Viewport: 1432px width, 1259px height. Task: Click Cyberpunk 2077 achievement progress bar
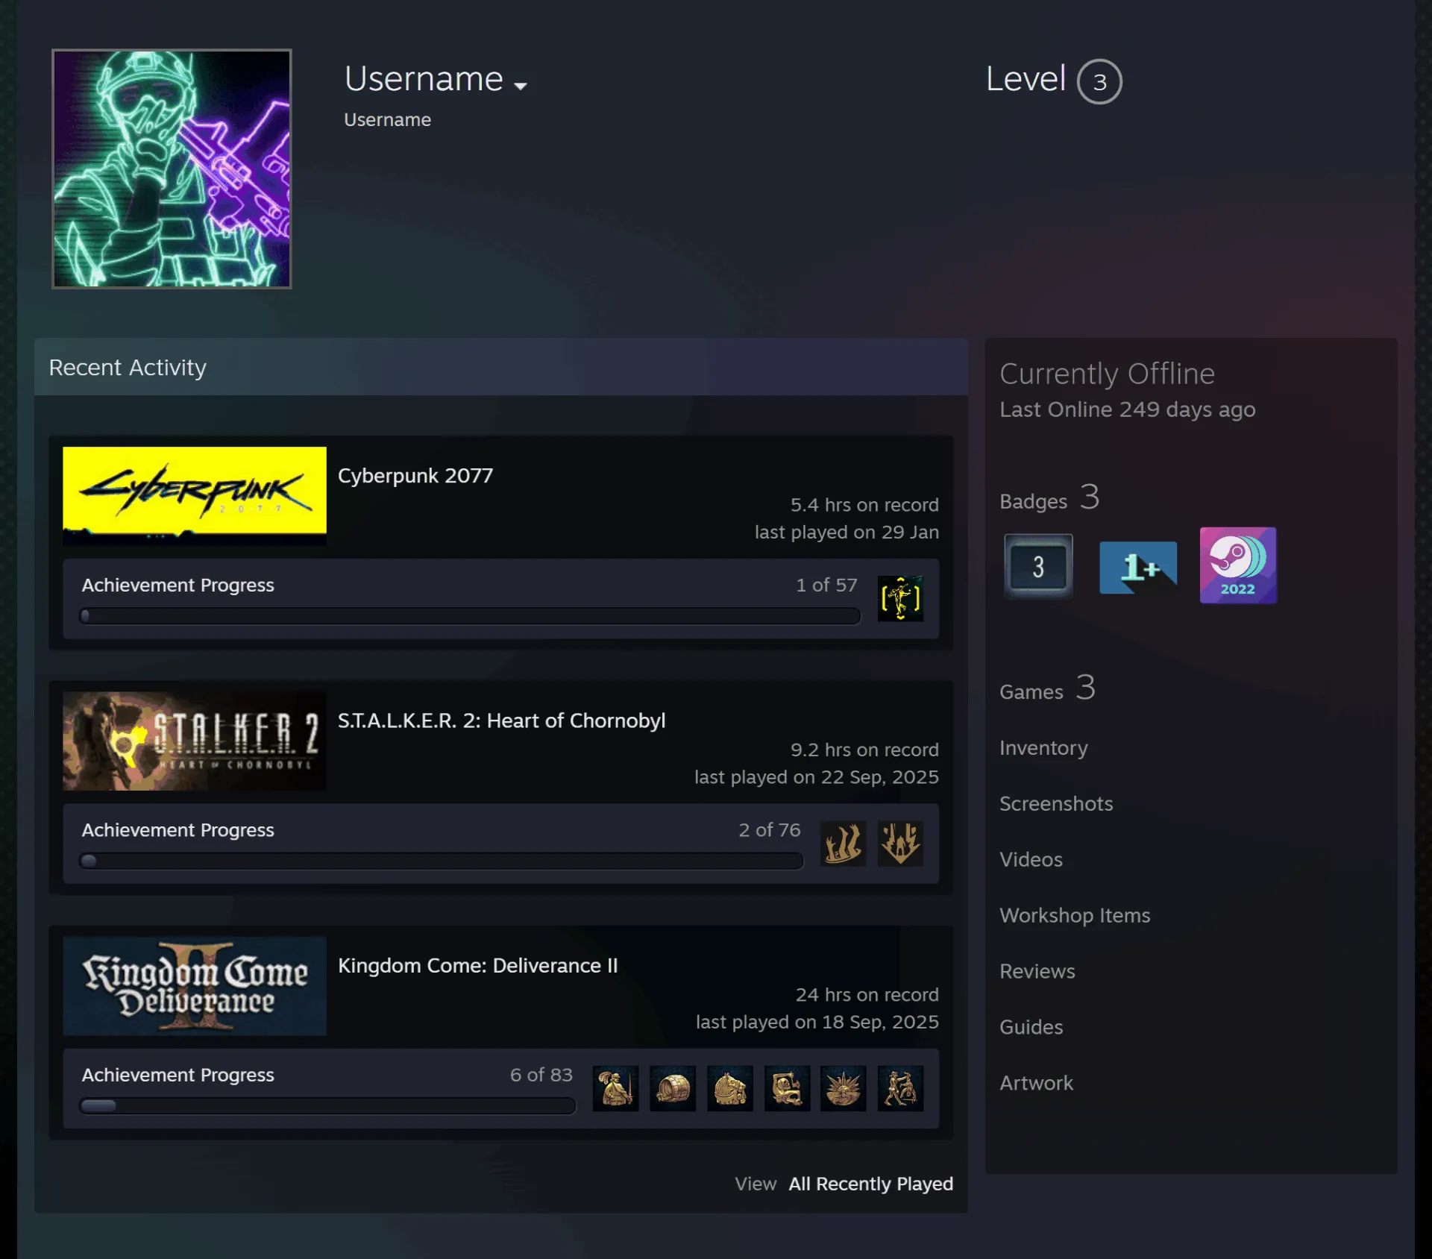(470, 616)
